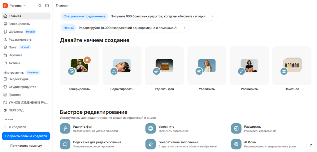Click Увеличить разрешение description
The width and height of the screenshot is (317, 152).
click(173, 131)
